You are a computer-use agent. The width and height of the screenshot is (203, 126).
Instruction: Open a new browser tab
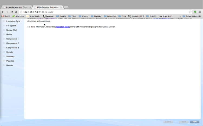[x=66, y=7]
